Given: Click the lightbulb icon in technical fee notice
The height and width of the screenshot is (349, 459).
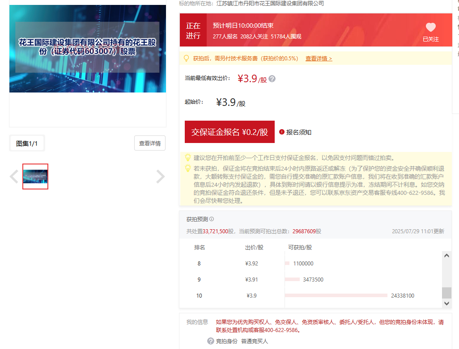Looking at the screenshot, I should (x=186, y=58).
